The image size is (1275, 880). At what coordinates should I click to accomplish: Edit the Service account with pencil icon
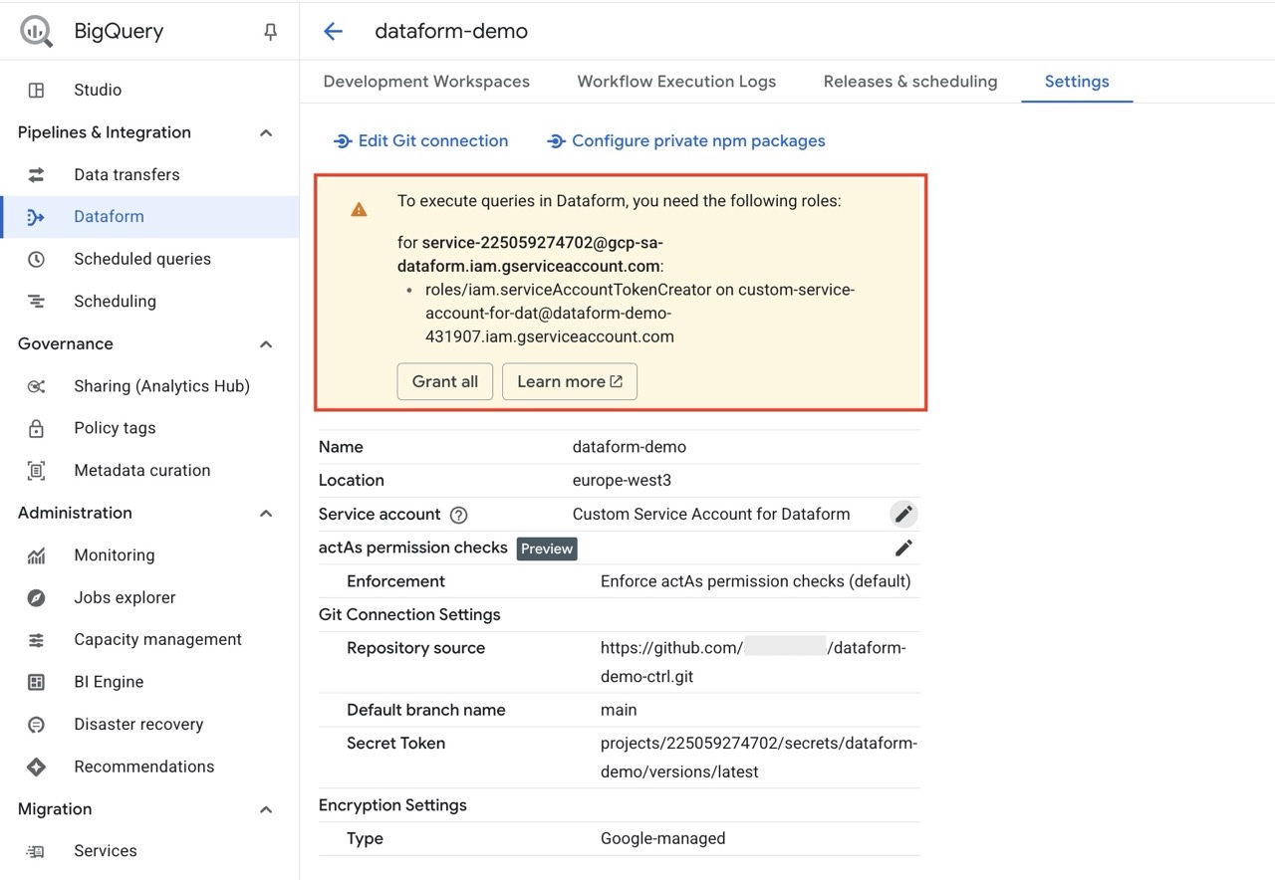(902, 514)
